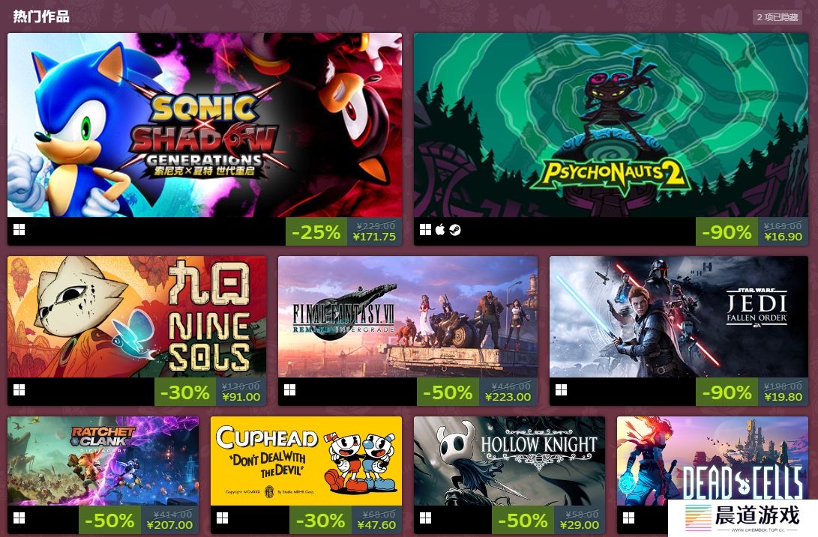Click the Windows icon under Psychonauts 2
This screenshot has height=537, width=818.
426,230
